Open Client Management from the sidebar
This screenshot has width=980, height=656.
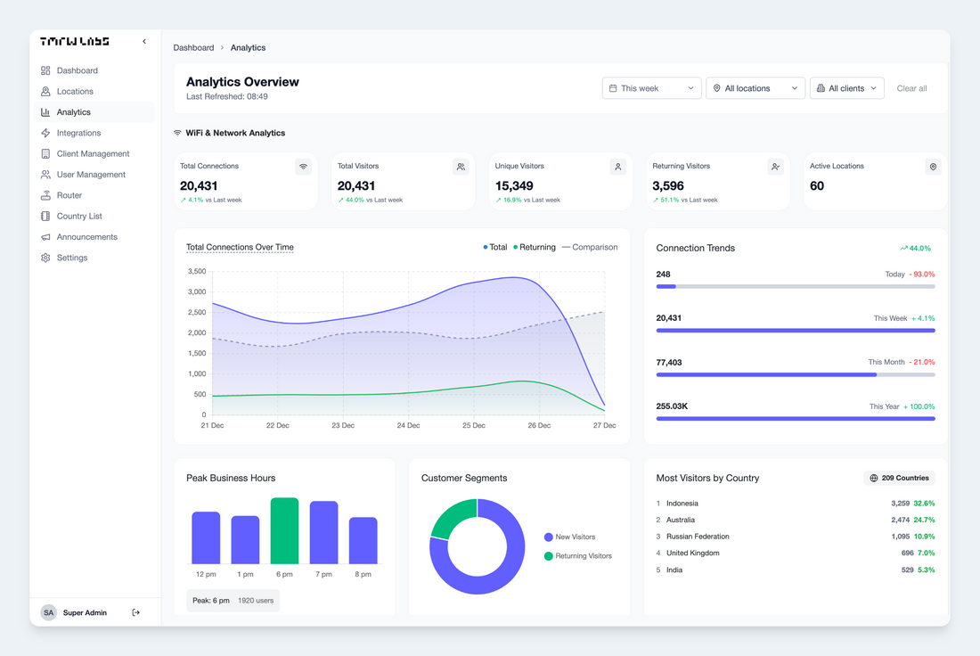[x=94, y=154]
